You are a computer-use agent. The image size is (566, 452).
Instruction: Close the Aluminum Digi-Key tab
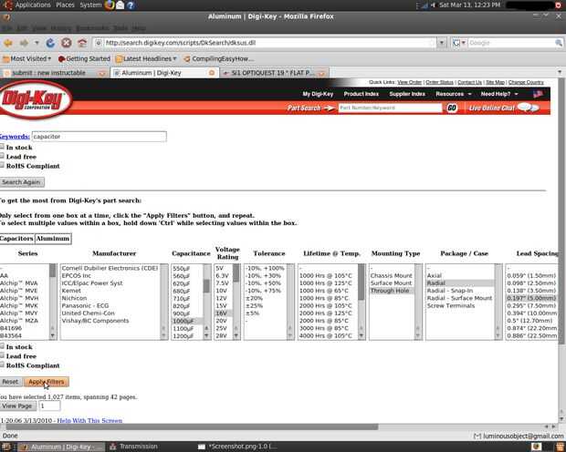click(x=212, y=73)
